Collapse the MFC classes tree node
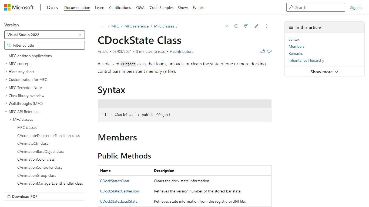This screenshot has width=369, height=207. 11,119
